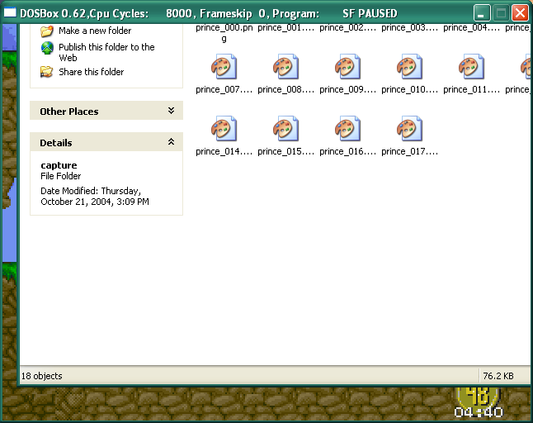
Task: Click the 76.2 KB status bar size
Action: [498, 376]
